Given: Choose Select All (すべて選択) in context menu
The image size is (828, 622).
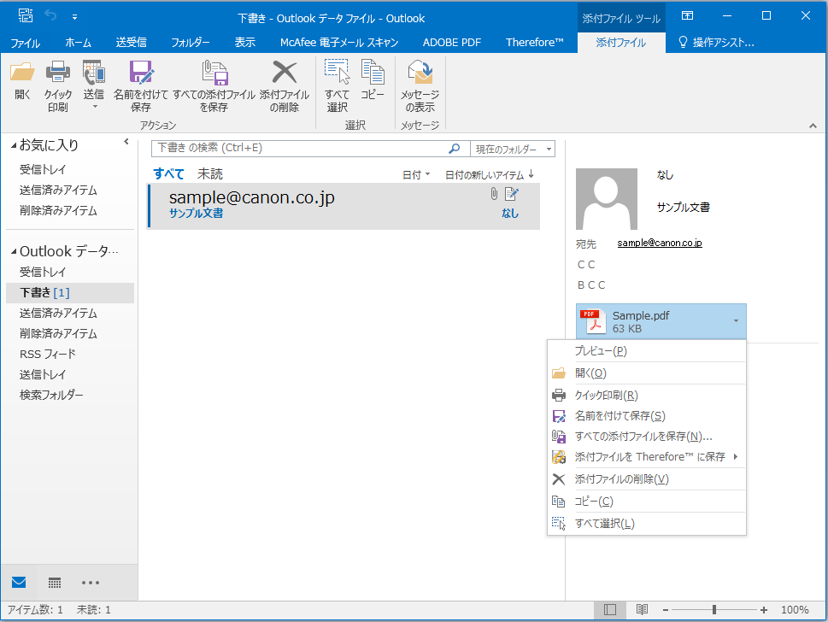Looking at the screenshot, I should pos(646,523).
